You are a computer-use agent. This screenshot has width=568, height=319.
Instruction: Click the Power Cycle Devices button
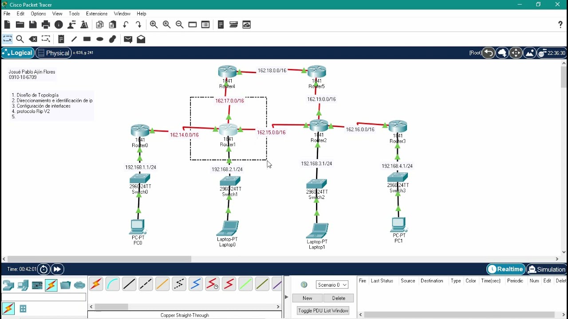tap(43, 269)
